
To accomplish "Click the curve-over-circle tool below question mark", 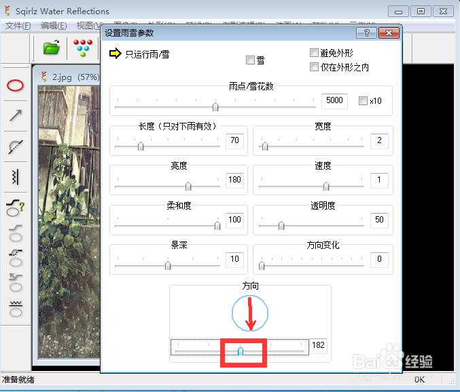I will pyautogui.click(x=15, y=233).
